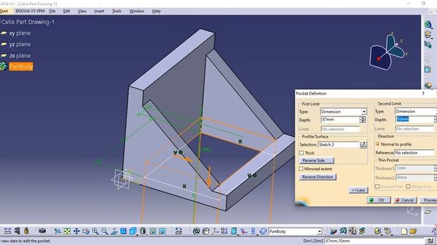Image resolution: width=437 pixels, height=245 pixels.
Task: Toggle the Normal to profile checkbox
Action: tap(378, 144)
